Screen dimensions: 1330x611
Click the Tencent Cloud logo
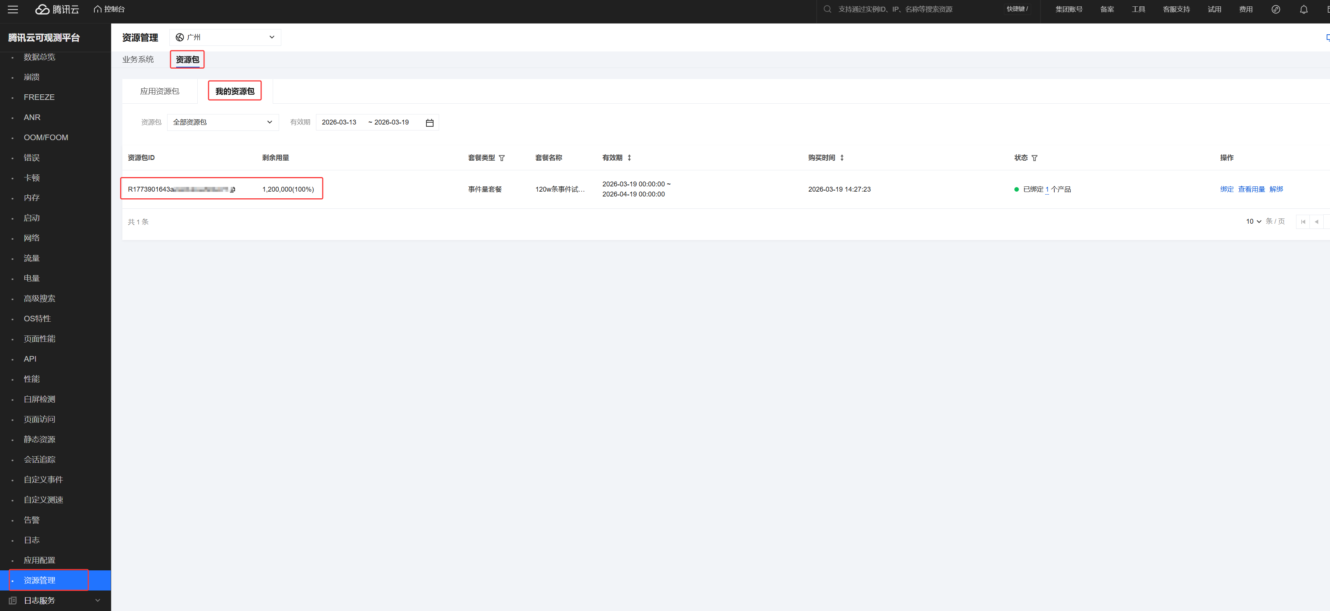click(x=57, y=9)
